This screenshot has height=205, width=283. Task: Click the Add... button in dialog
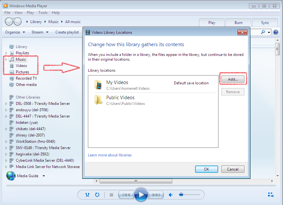coord(233,79)
